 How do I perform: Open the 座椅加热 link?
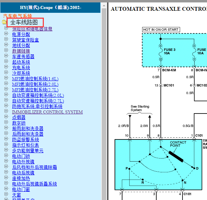(21, 179)
